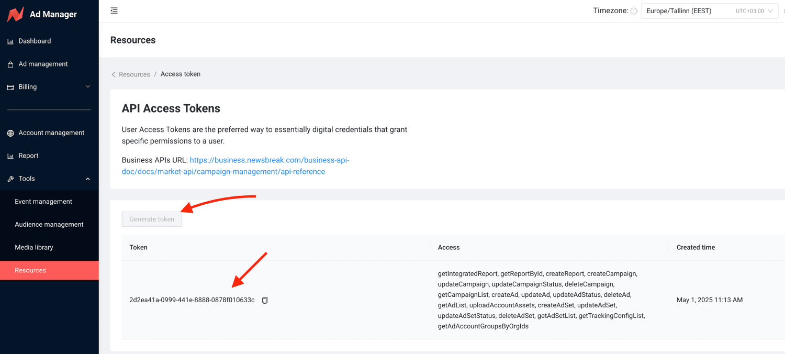This screenshot has height=354, width=785.
Task: Click the Billing card icon
Action: [10, 87]
